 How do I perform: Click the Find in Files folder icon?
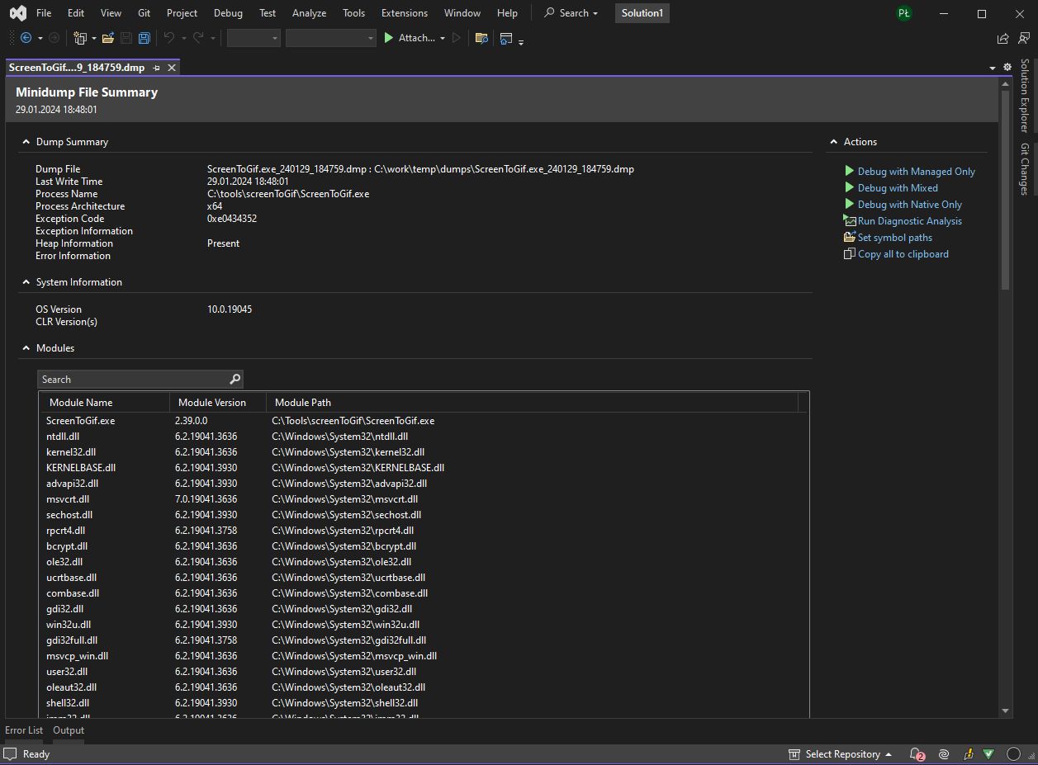pyautogui.click(x=482, y=38)
